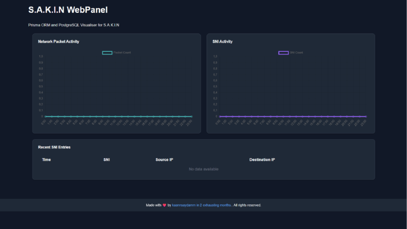The height and width of the screenshot is (229, 407).
Task: Click the SNI Activity chart title
Action: (x=222, y=42)
